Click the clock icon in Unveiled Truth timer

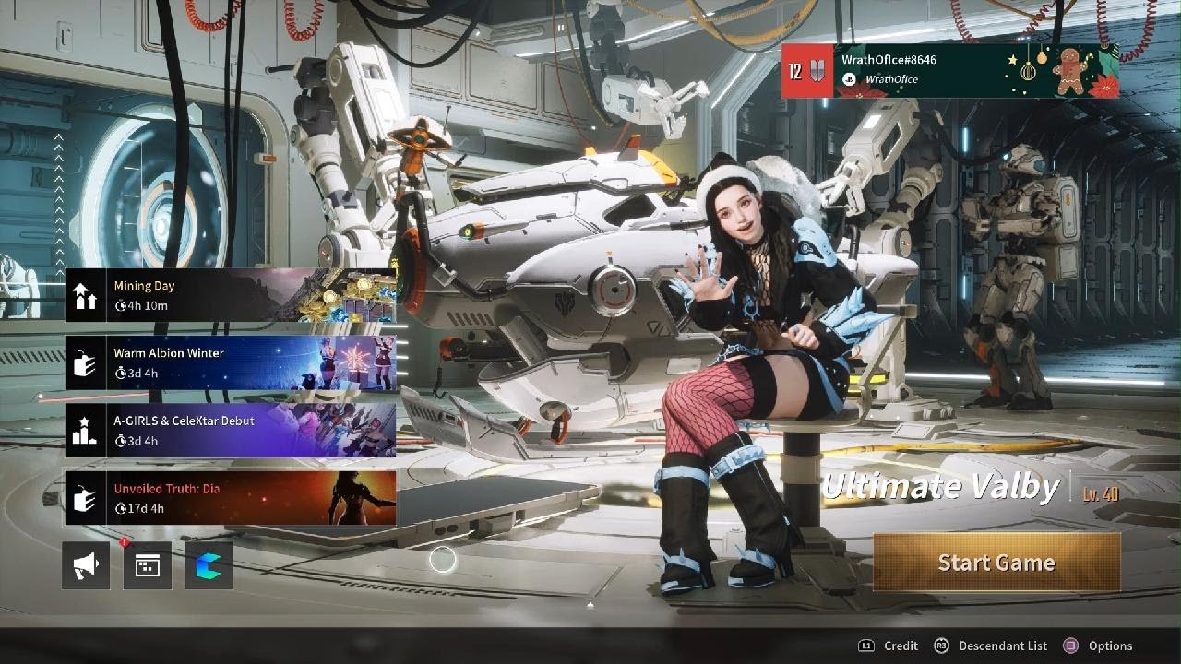click(x=120, y=508)
